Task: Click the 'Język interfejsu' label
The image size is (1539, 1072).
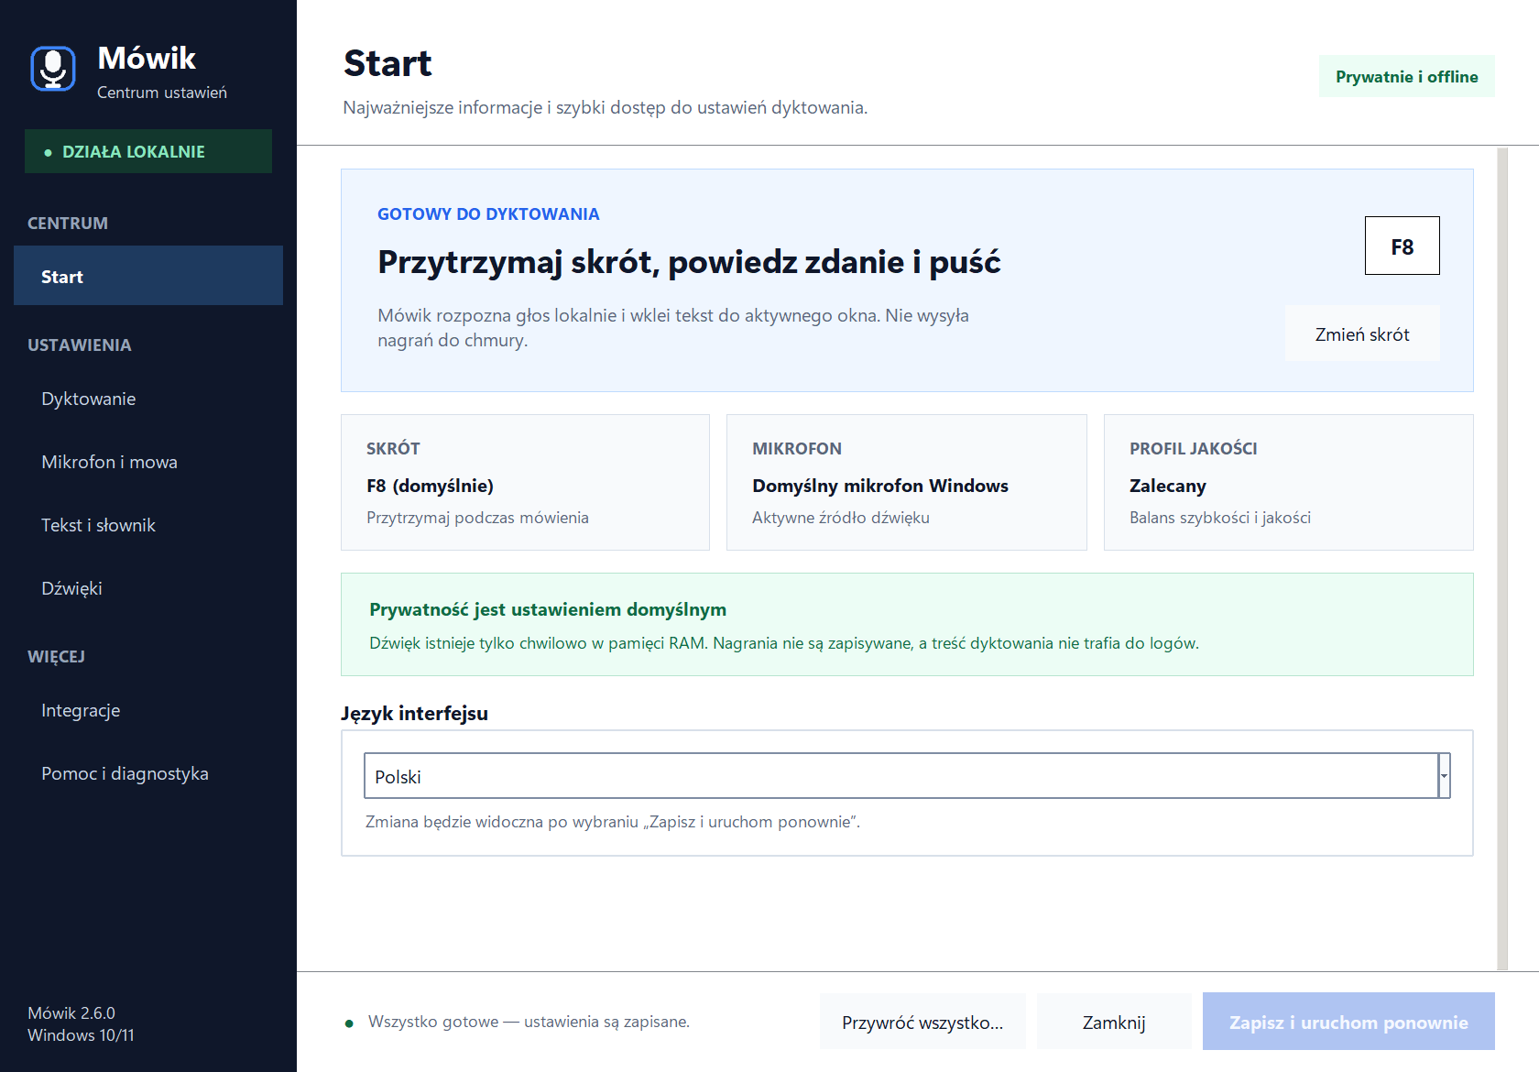Action: coord(414,713)
